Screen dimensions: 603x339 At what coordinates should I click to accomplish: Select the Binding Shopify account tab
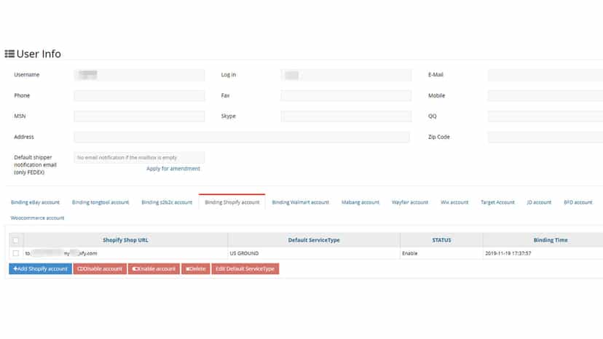click(x=232, y=202)
